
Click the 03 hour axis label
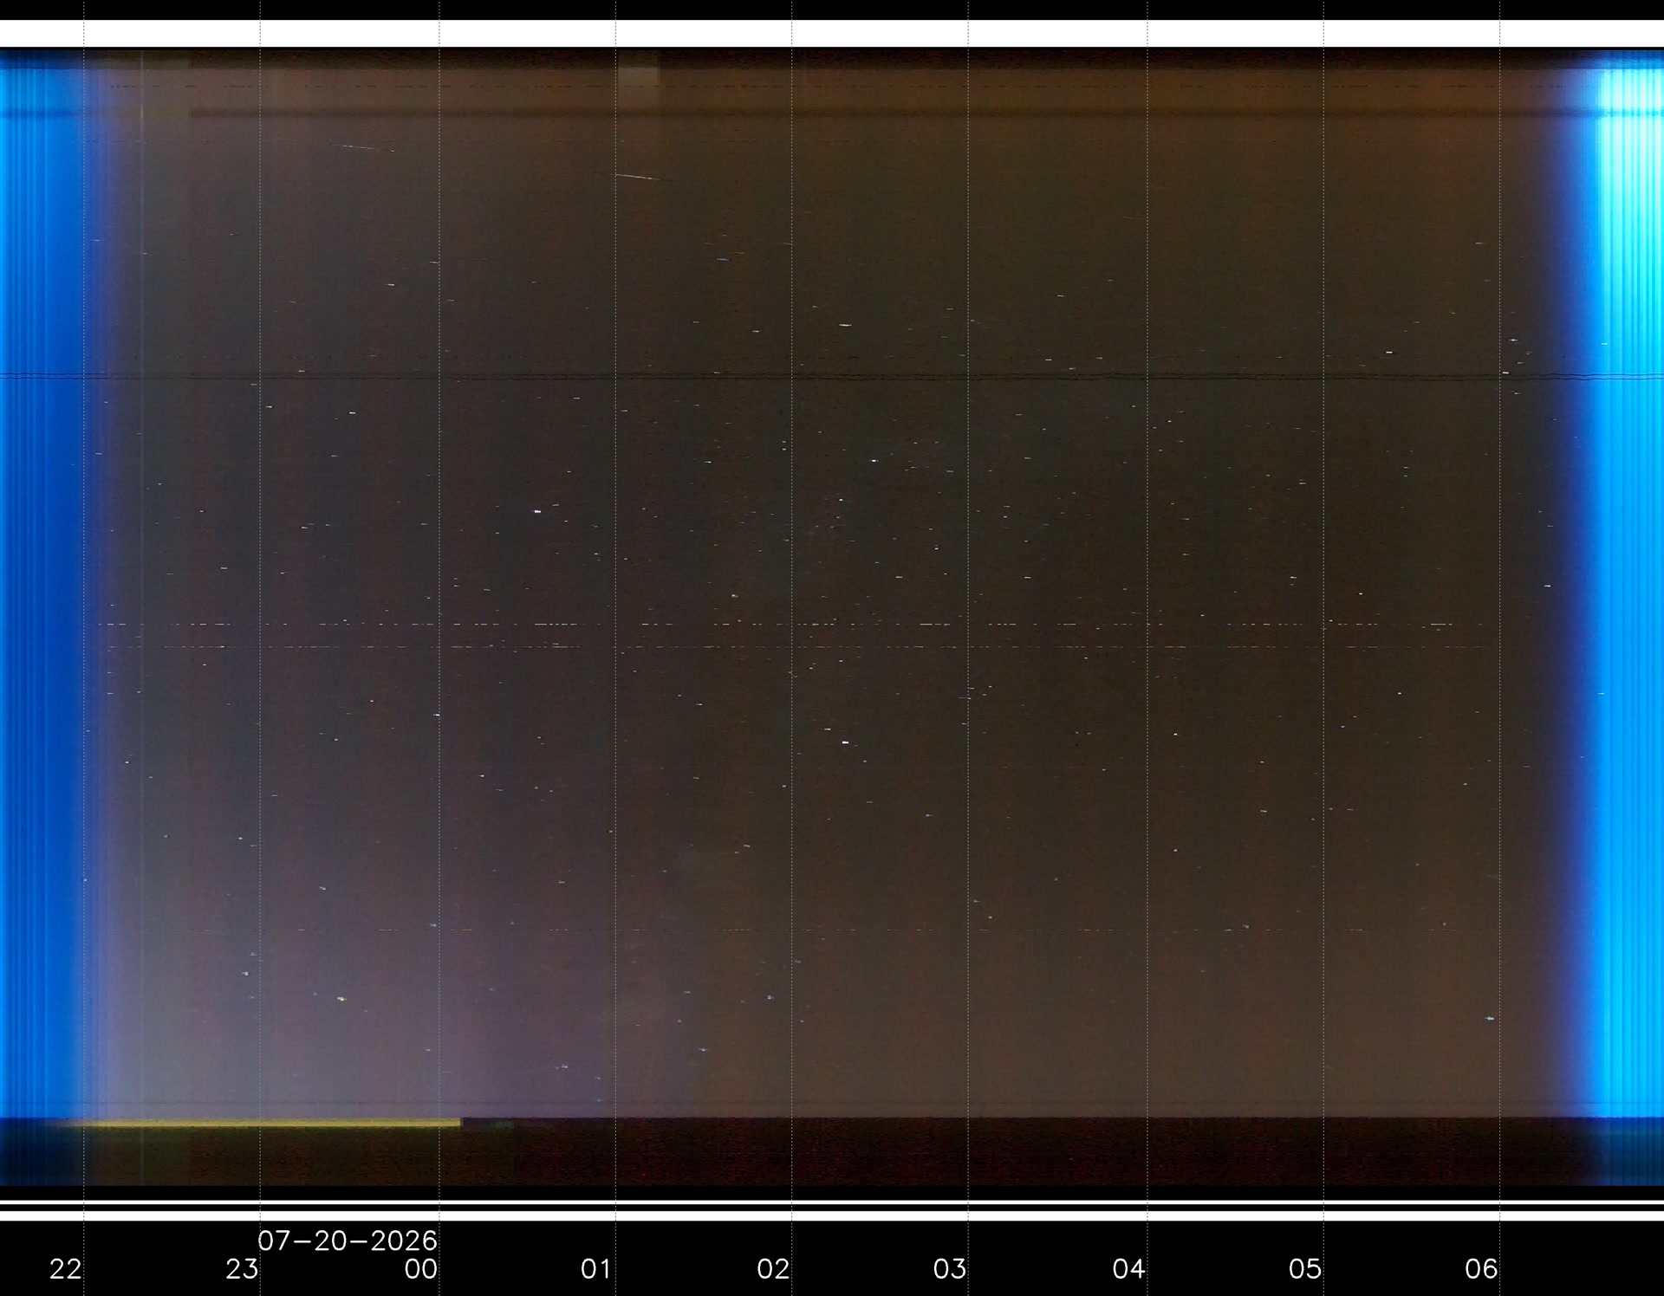pyautogui.click(x=950, y=1269)
